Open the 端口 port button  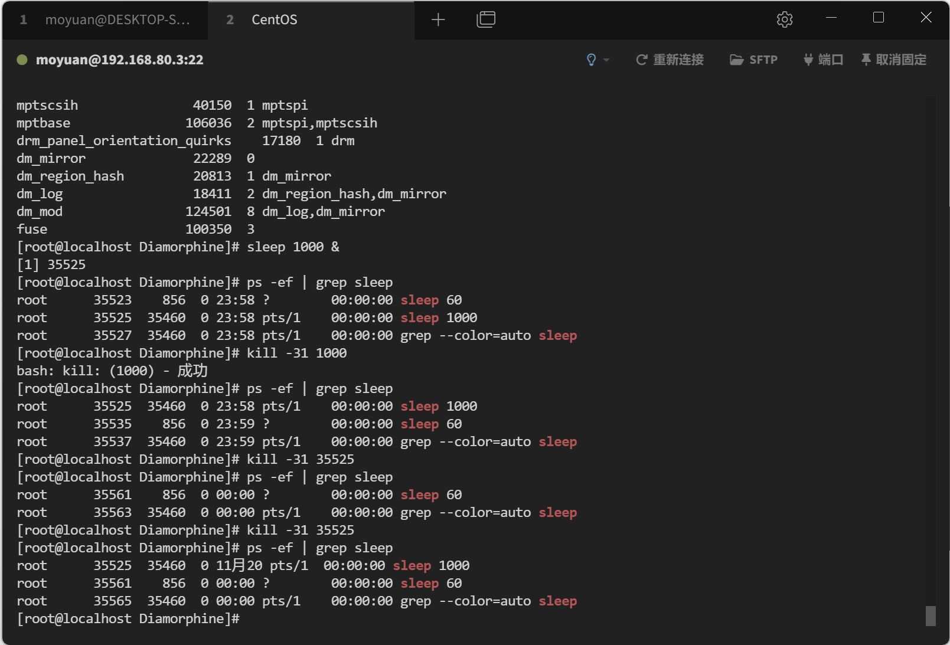click(823, 60)
